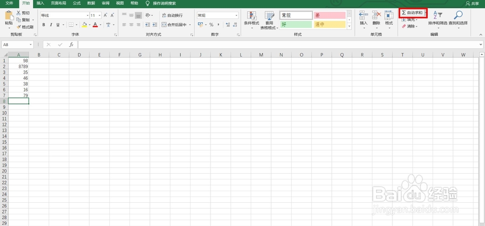
Task: Increase font size with the larger A icon
Action: (x=105, y=15)
